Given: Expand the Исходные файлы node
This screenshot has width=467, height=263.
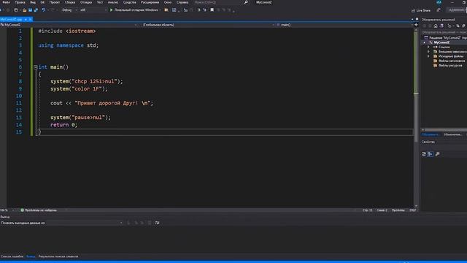Looking at the screenshot, I should pyautogui.click(x=428, y=56).
